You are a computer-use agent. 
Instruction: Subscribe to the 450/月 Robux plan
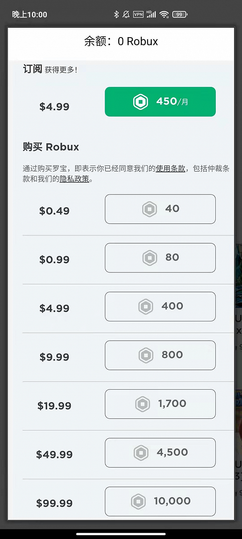point(160,102)
